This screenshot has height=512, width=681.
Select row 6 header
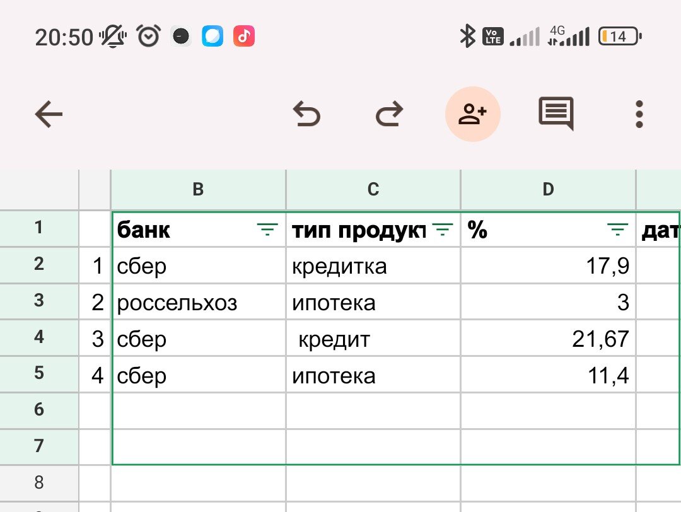coord(39,410)
